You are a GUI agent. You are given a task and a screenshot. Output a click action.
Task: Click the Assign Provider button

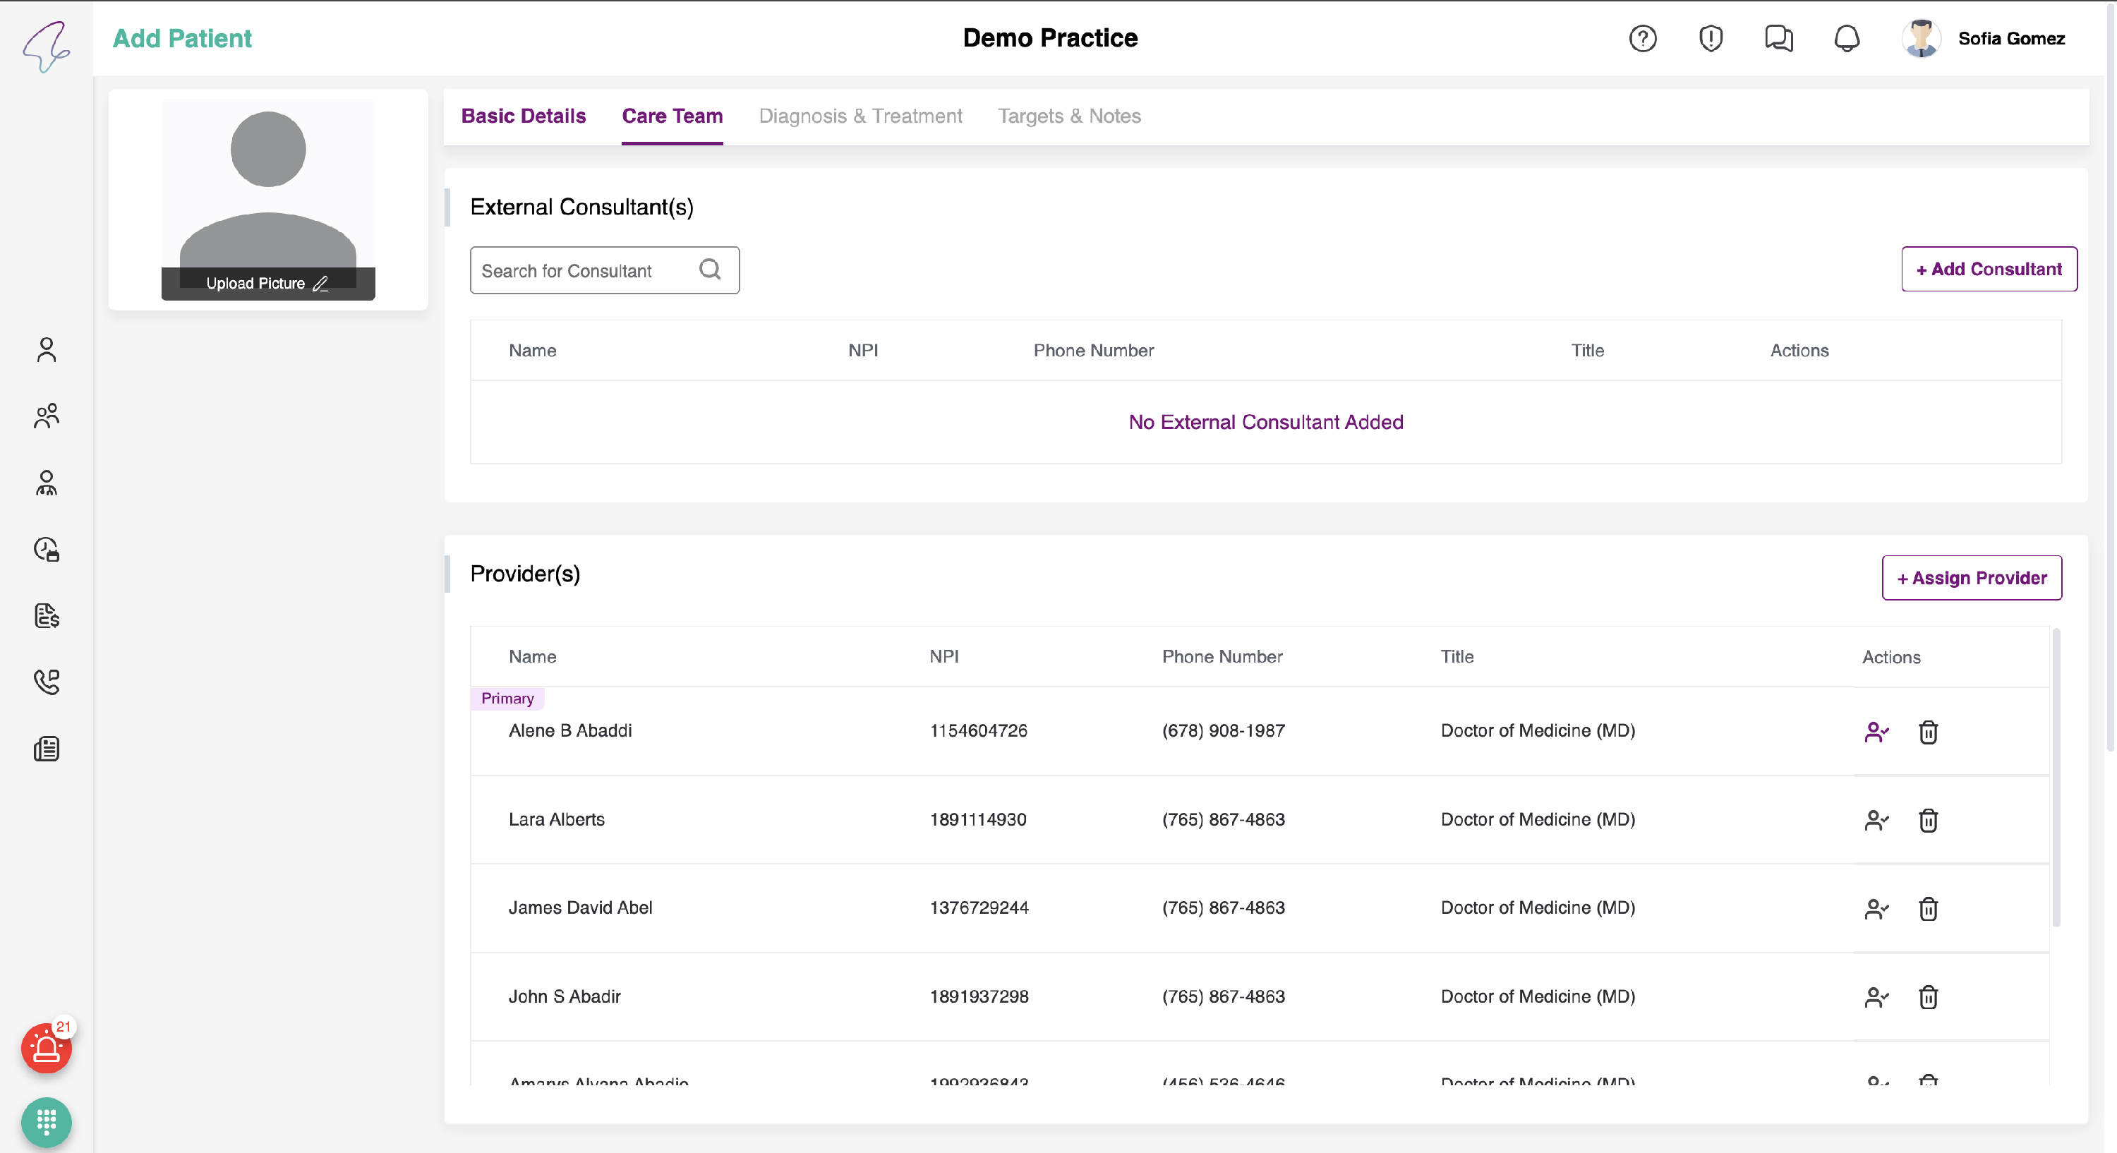click(x=1972, y=578)
